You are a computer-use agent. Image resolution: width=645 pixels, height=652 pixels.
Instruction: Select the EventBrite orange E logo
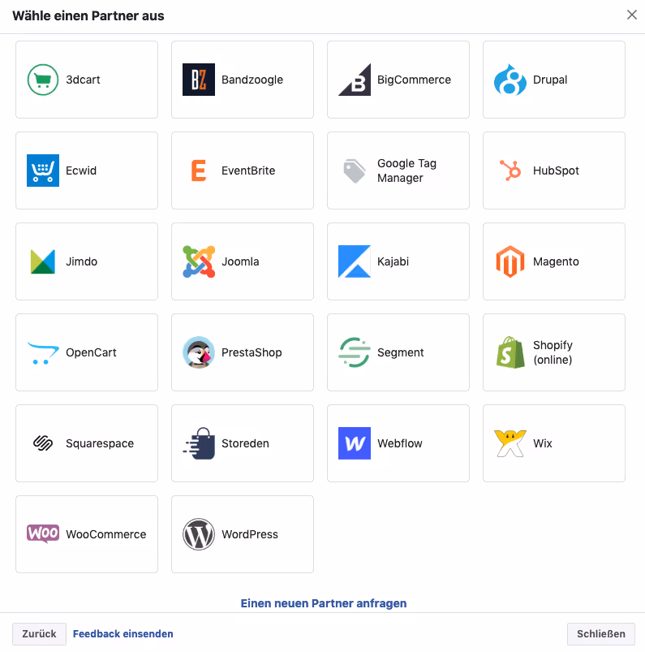(x=199, y=171)
